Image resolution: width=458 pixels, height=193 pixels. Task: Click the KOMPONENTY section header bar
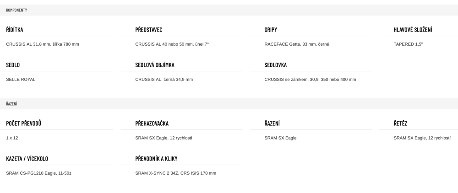(x=229, y=10)
